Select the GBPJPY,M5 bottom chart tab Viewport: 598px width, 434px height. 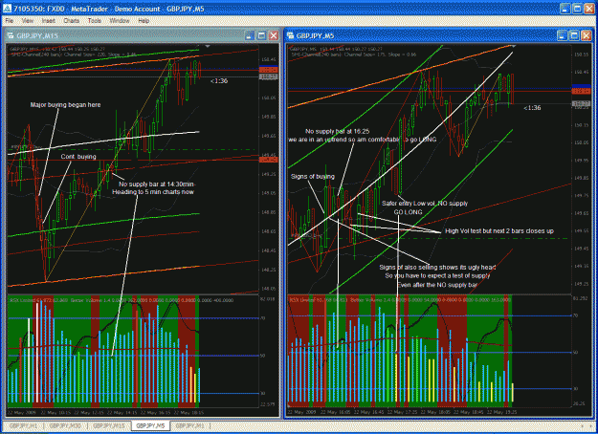150,425
